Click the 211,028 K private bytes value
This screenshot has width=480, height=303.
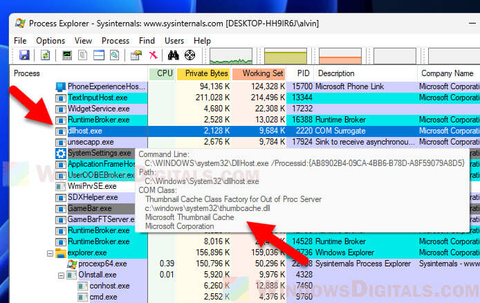click(x=212, y=98)
